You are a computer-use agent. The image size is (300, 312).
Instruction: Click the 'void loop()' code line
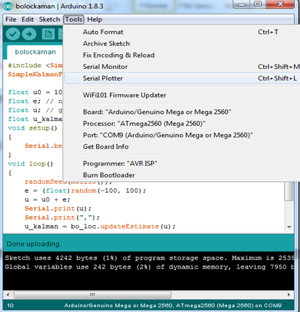[30, 164]
